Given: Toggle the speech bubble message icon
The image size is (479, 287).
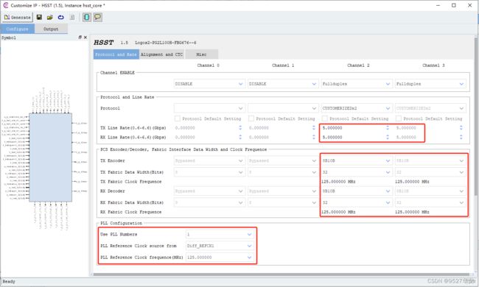Looking at the screenshot, I should (98, 17).
